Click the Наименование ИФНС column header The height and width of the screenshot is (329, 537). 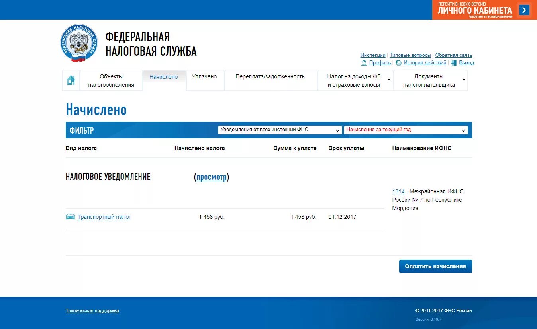pos(422,148)
